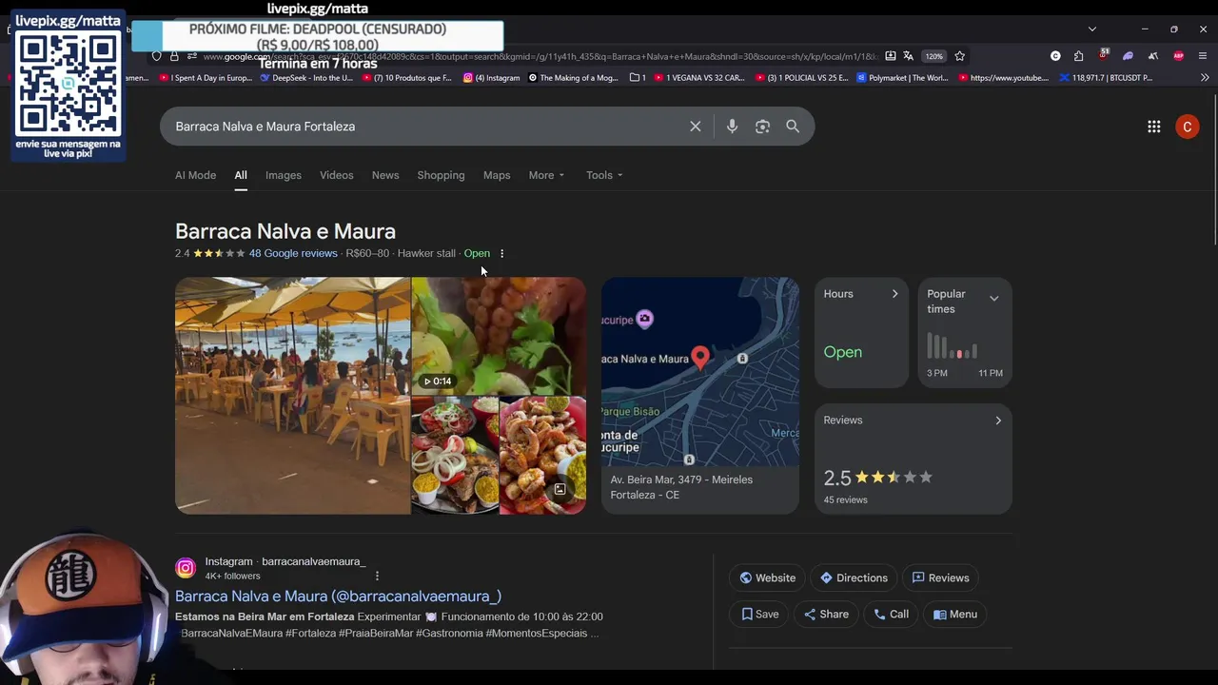Click the Website button
1218x685 pixels.
click(x=767, y=577)
